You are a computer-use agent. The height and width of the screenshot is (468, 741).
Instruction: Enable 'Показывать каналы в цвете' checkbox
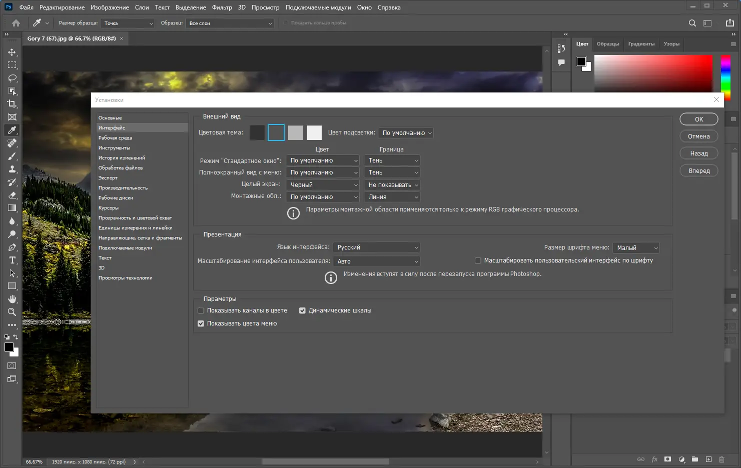point(201,310)
